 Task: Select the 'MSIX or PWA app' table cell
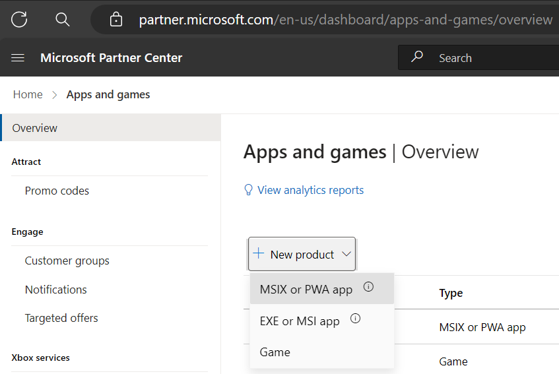pyautogui.click(x=482, y=327)
